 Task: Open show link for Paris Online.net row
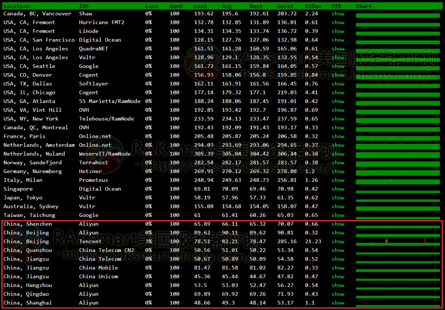pos(338,136)
